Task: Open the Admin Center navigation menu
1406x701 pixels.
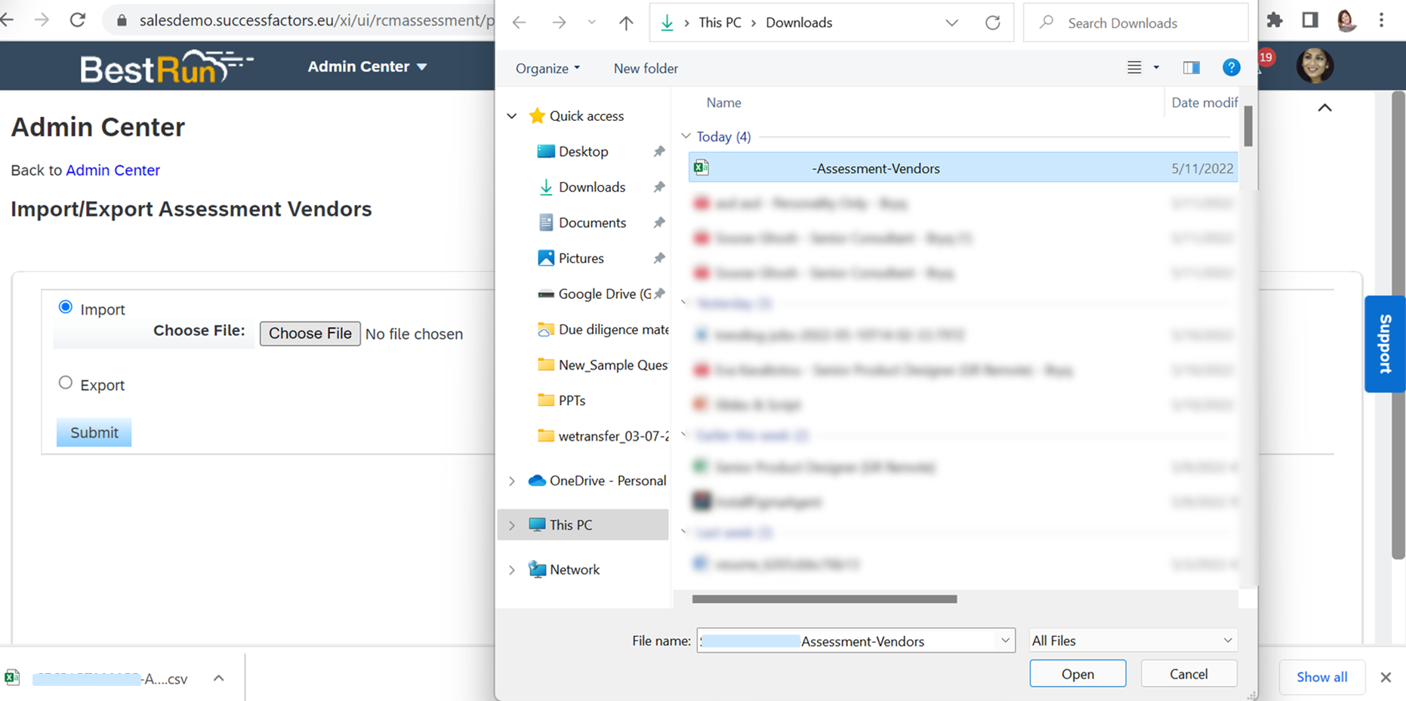Action: (x=367, y=66)
